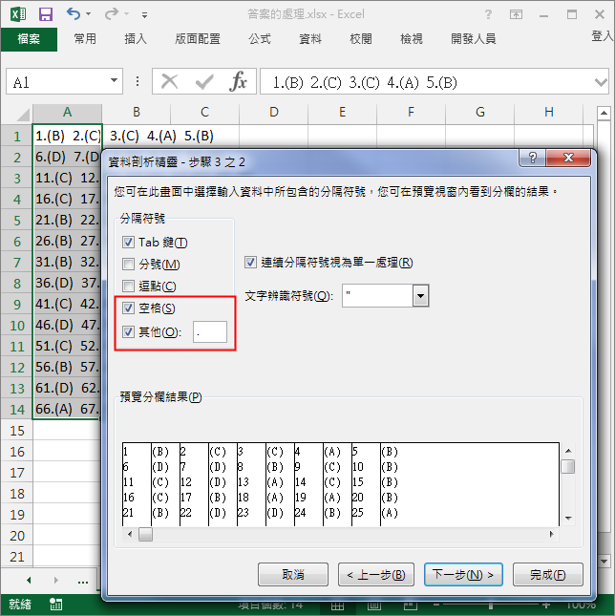Screen dimensions: 615x616
Task: Click the 上一步 back button
Action: [376, 575]
